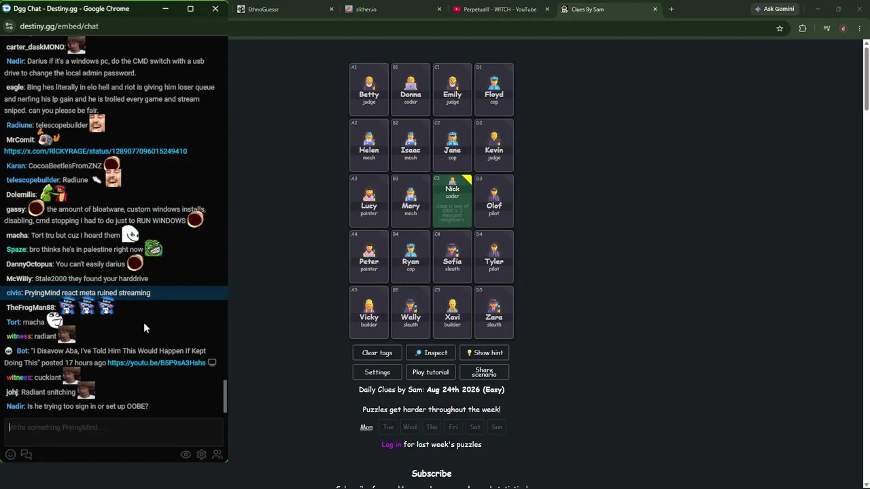Click the Inspect button
870x489 pixels.
[431, 352]
